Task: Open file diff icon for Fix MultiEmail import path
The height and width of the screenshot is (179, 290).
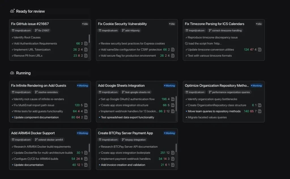Action: point(86,105)
